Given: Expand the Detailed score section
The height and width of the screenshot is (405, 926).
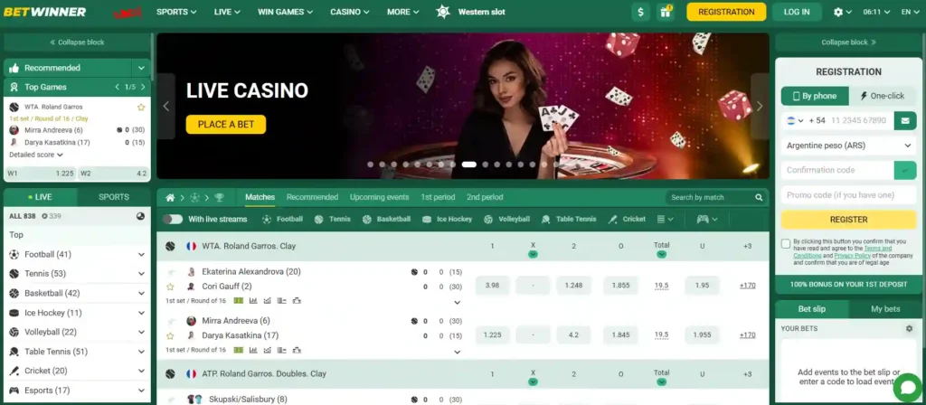Looking at the screenshot, I should point(35,155).
